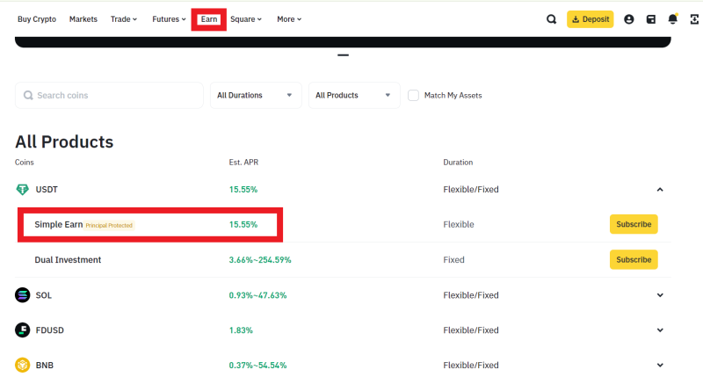Open the wallet icon in header

(x=650, y=19)
